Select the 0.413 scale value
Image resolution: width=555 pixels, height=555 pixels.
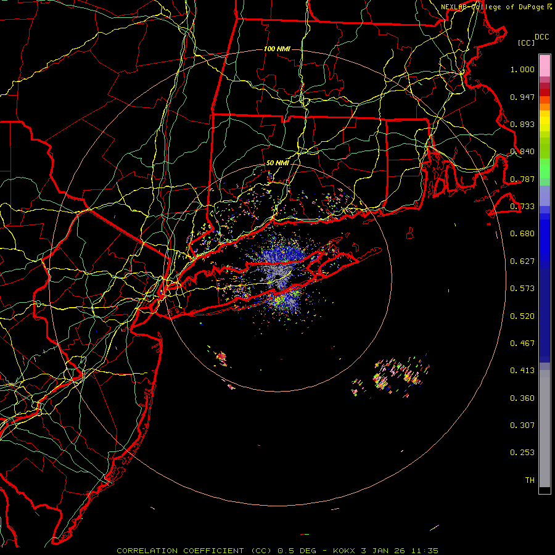522,371
